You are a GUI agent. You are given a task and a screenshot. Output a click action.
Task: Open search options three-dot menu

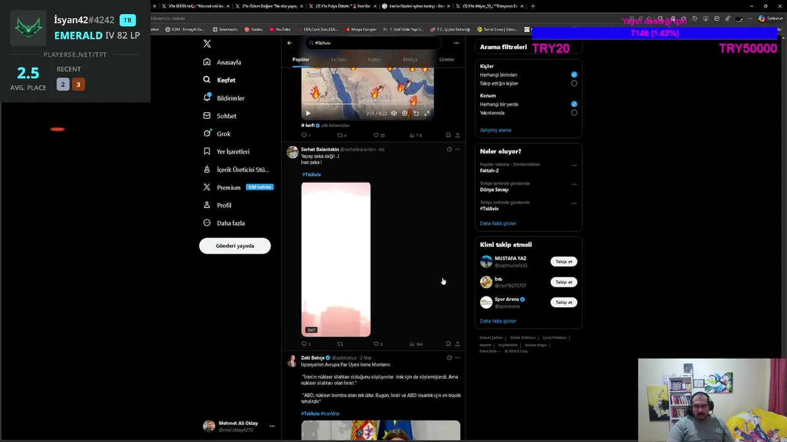[456, 43]
